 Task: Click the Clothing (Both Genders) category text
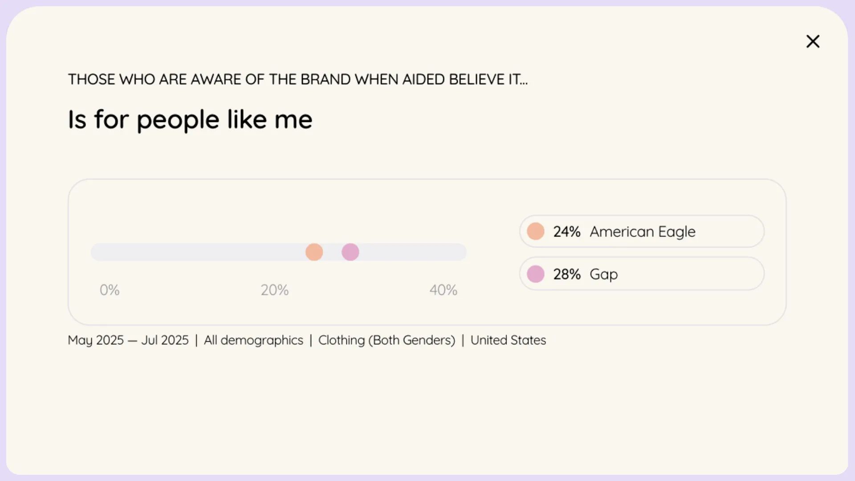pos(387,340)
